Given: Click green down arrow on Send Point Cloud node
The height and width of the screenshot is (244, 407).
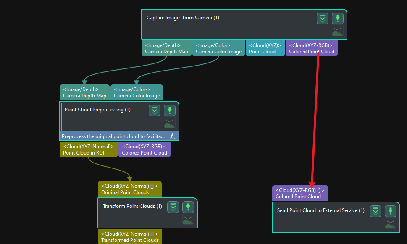Looking at the screenshot, I should point(391,211).
